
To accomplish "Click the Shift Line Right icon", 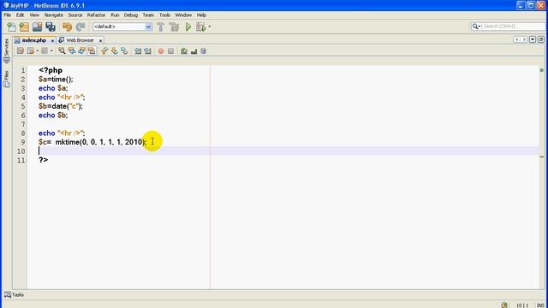I will (x=147, y=51).
